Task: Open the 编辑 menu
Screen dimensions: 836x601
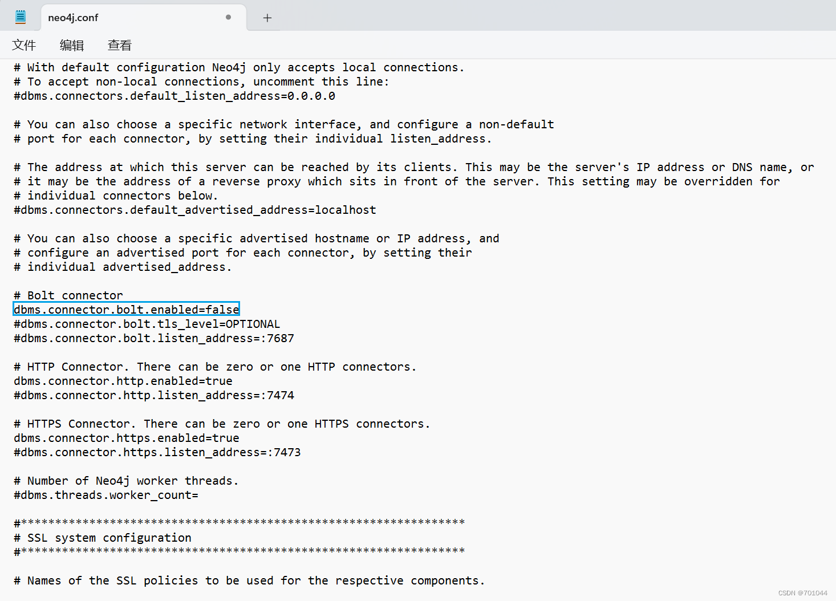Action: tap(72, 45)
